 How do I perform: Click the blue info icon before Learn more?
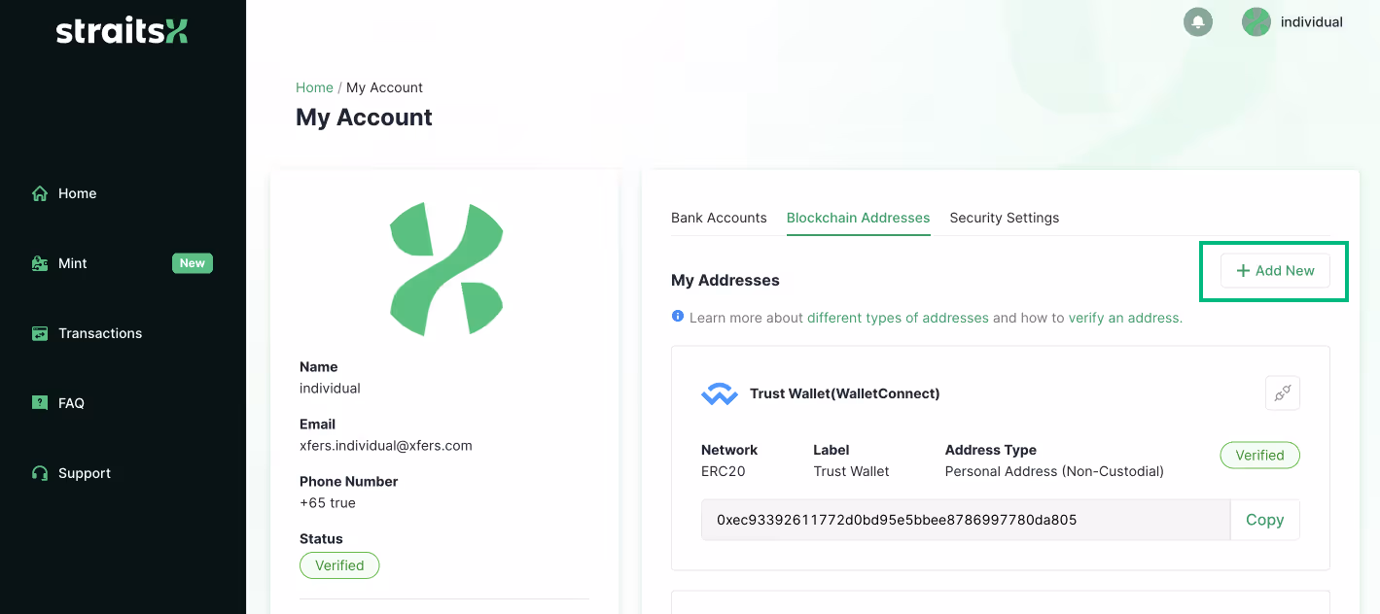click(x=678, y=317)
